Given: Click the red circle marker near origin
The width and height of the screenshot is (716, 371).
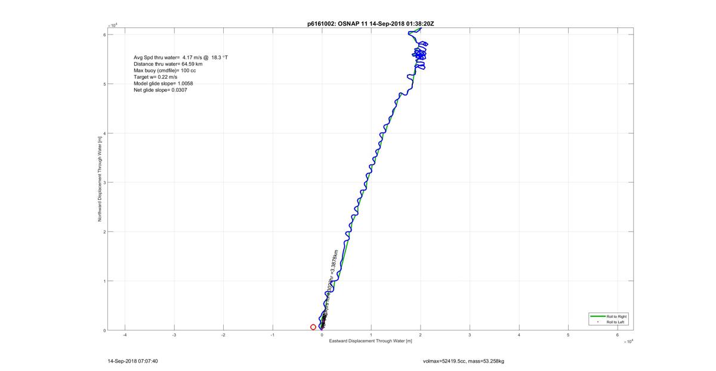Looking at the screenshot, I should pyautogui.click(x=313, y=327).
